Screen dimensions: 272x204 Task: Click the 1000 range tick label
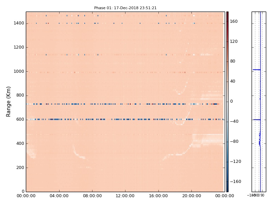click(19, 71)
